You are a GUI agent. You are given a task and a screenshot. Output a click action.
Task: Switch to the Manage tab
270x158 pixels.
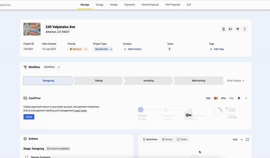coord(85,5)
